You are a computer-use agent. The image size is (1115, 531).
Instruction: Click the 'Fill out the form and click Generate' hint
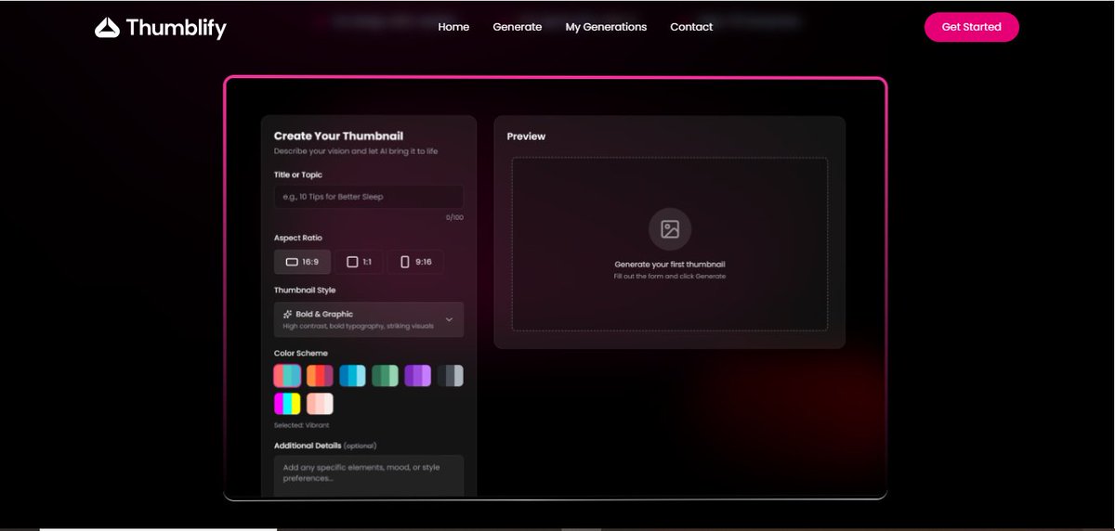tap(670, 277)
